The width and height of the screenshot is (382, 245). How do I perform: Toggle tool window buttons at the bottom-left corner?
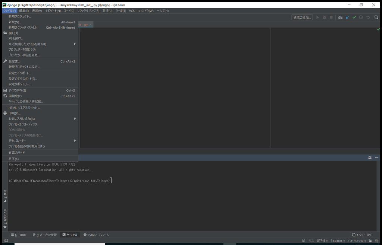(x=6, y=241)
